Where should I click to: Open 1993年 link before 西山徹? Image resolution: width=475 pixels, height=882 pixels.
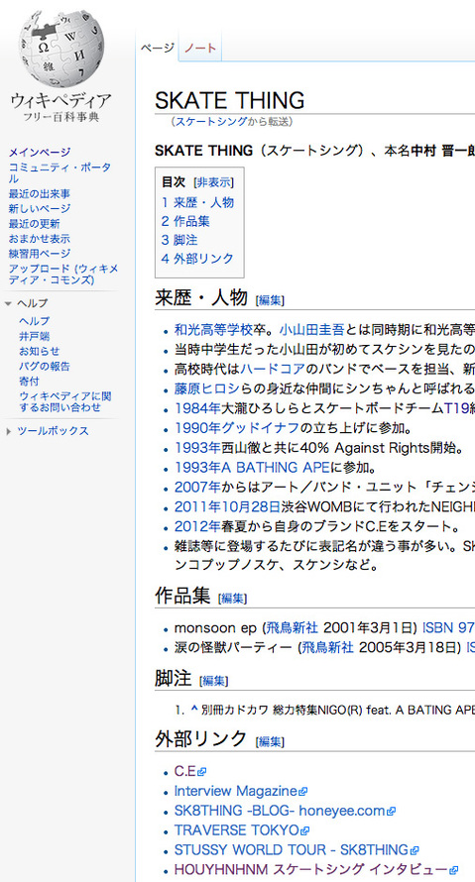(197, 448)
